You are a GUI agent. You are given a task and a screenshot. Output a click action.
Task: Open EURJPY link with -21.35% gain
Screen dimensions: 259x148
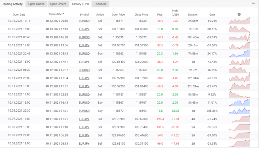point(84,143)
